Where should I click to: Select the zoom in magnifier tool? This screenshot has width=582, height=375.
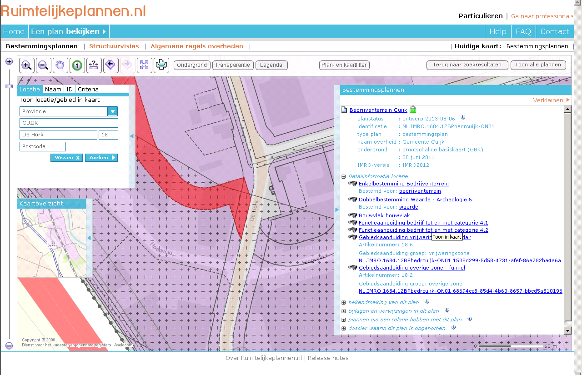[27, 65]
